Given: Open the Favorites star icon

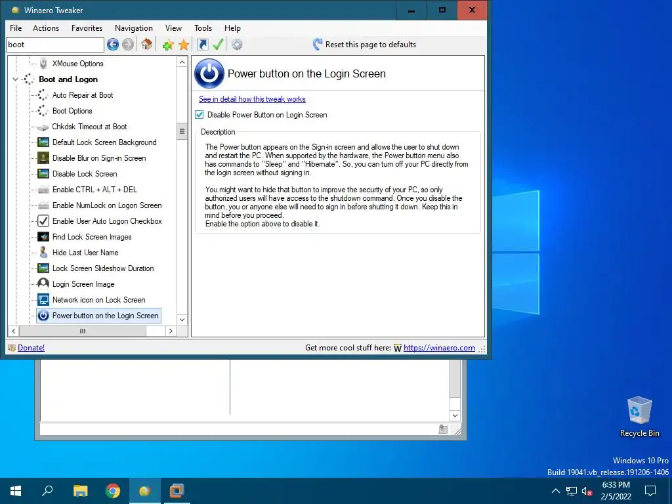Looking at the screenshot, I should click(x=184, y=44).
